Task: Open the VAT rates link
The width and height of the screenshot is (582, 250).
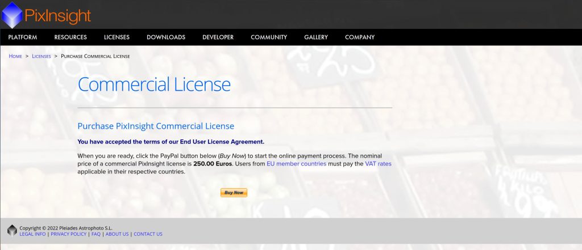Action: (378, 164)
